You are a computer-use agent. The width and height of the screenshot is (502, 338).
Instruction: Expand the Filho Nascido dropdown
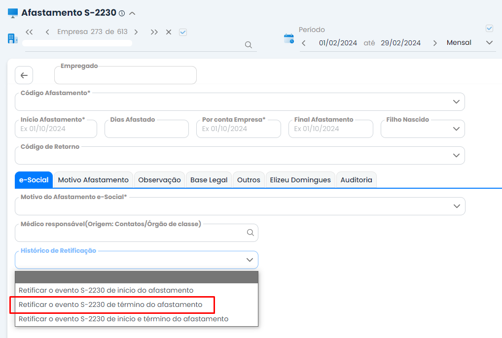click(x=458, y=129)
